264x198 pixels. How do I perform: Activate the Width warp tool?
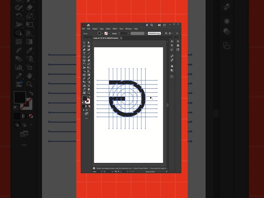[84, 68]
